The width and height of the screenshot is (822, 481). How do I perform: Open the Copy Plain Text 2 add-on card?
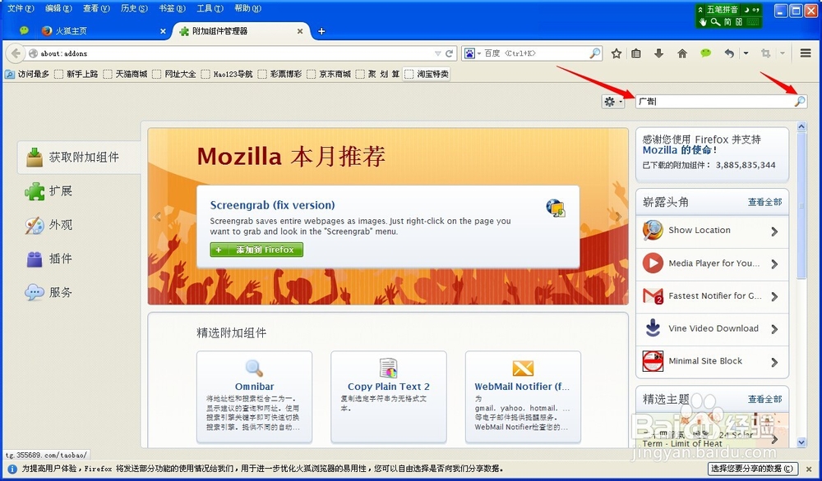[x=389, y=397]
